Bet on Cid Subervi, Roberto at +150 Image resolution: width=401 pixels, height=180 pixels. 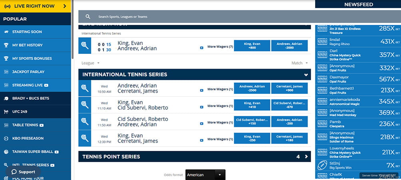tap(252, 121)
